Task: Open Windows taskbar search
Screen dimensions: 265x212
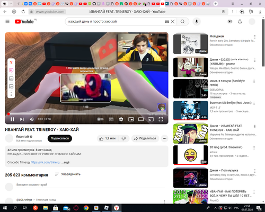Action: tap(15, 208)
